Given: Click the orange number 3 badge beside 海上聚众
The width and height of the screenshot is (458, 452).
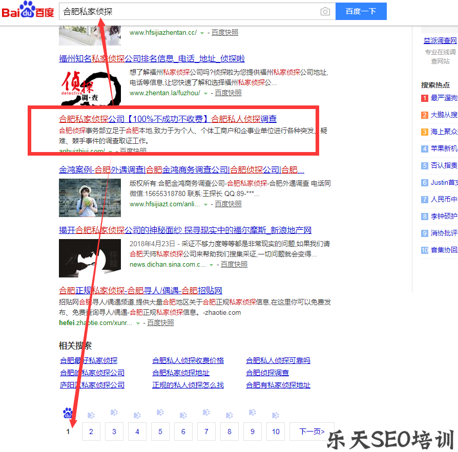Looking at the screenshot, I should (424, 131).
